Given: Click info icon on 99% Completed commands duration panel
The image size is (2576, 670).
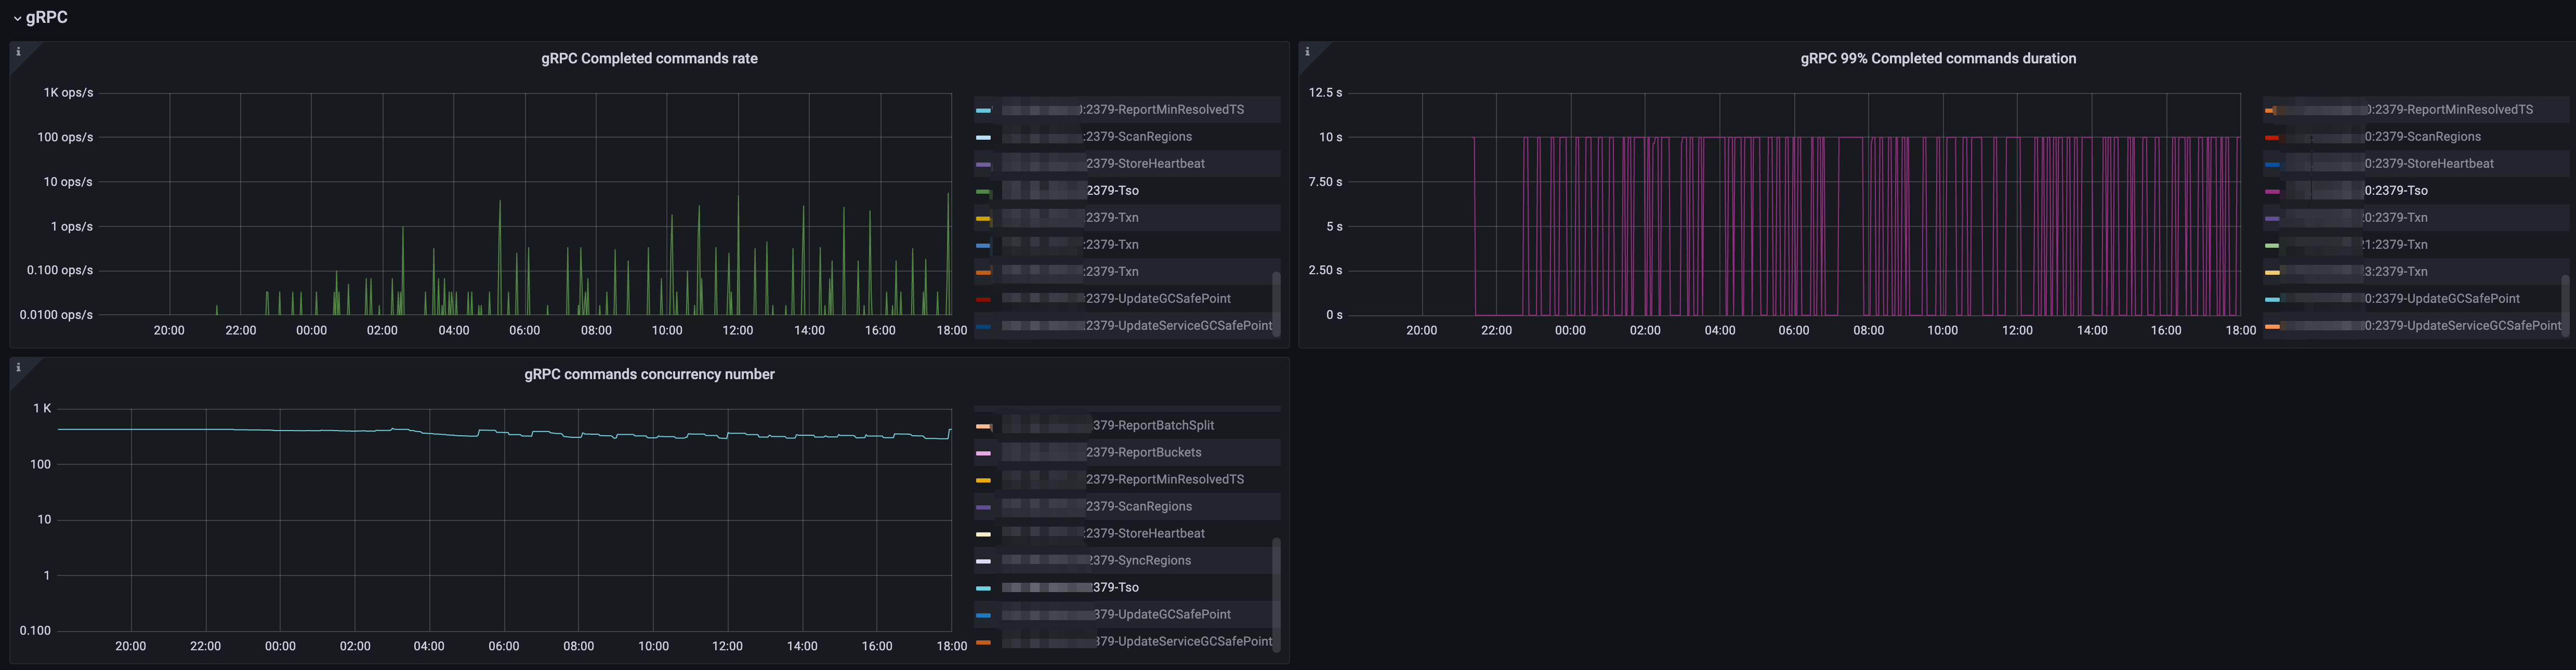Looking at the screenshot, I should [x=1307, y=52].
